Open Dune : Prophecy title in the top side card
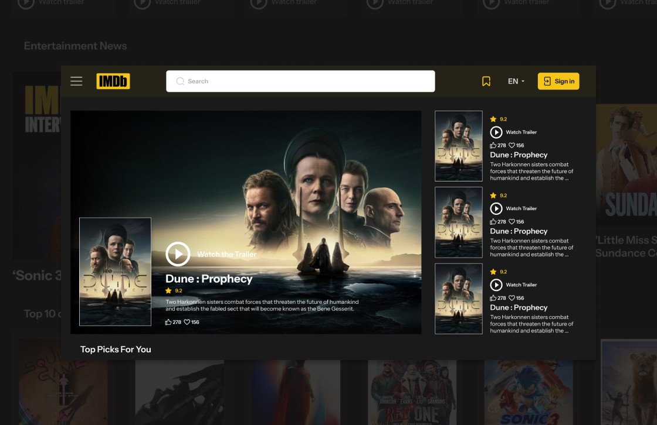The height and width of the screenshot is (425, 657). click(x=519, y=155)
